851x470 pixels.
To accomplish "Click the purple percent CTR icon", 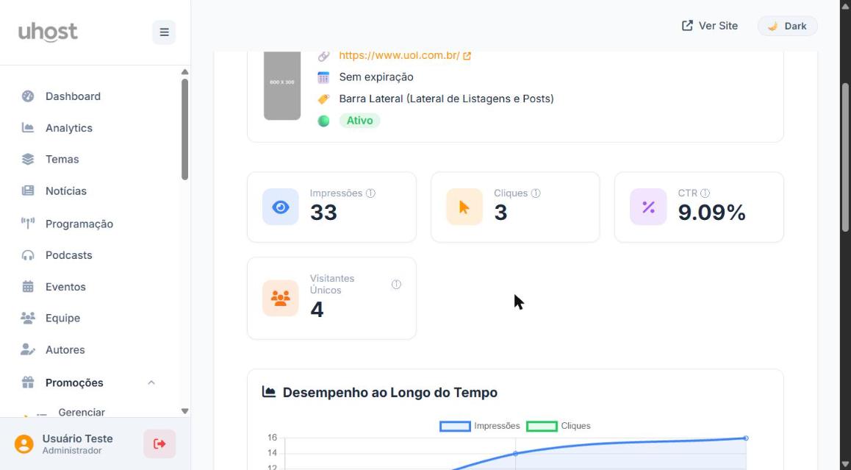I will pyautogui.click(x=648, y=207).
